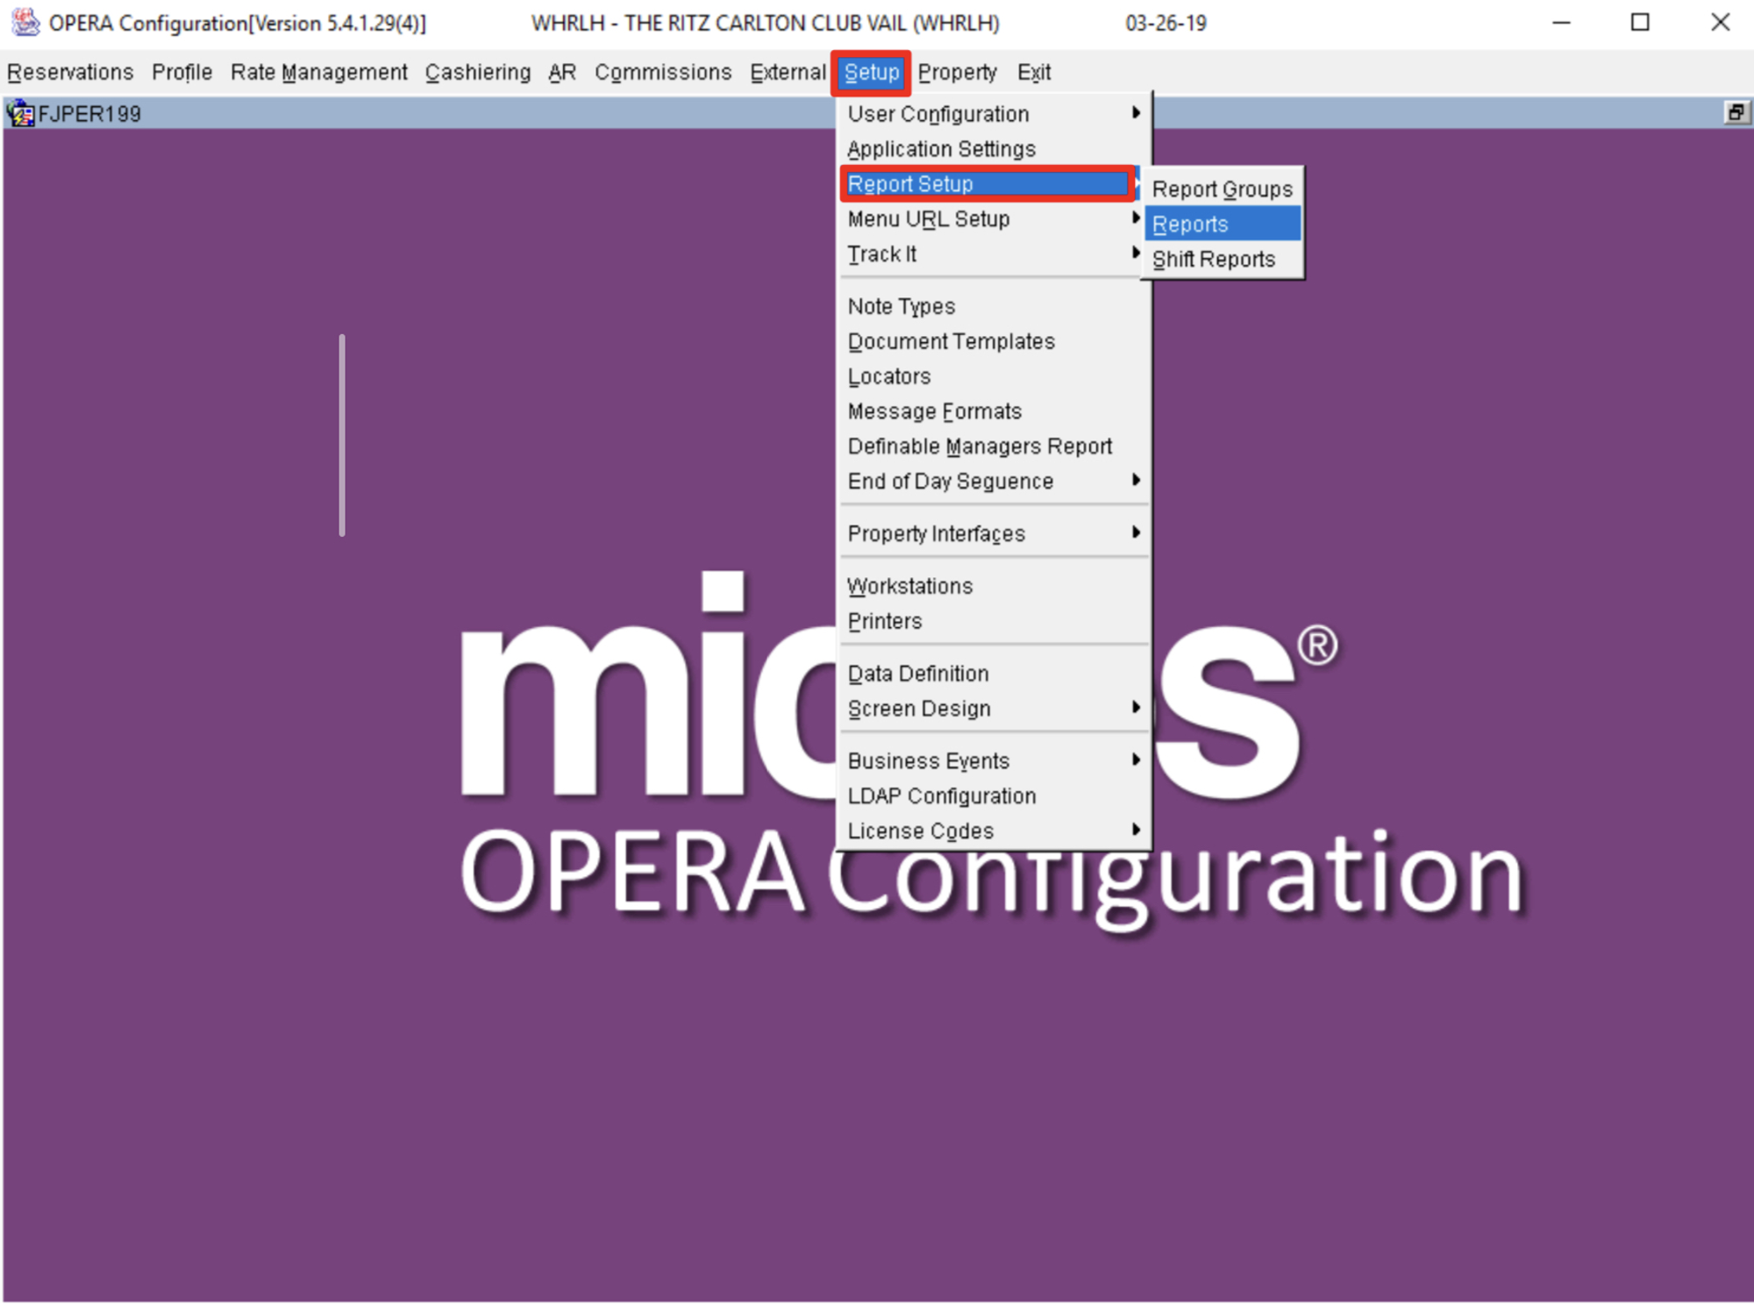Open Message Formats
This screenshot has height=1305, width=1754.
click(994, 412)
